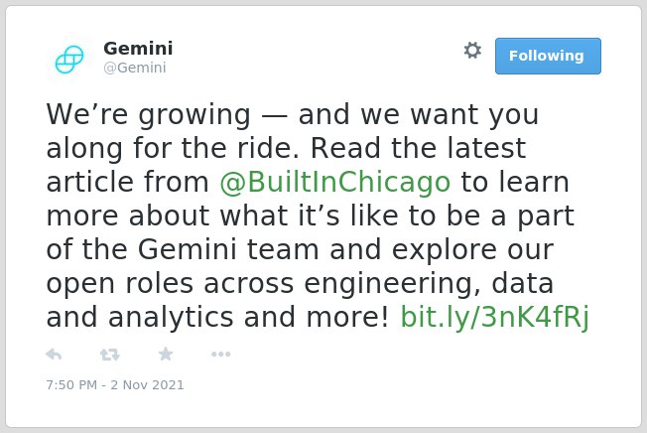Click the Gemini avatar logo
Viewport: 647px width, 433px height.
point(69,60)
